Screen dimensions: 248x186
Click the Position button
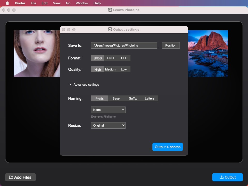(171, 46)
